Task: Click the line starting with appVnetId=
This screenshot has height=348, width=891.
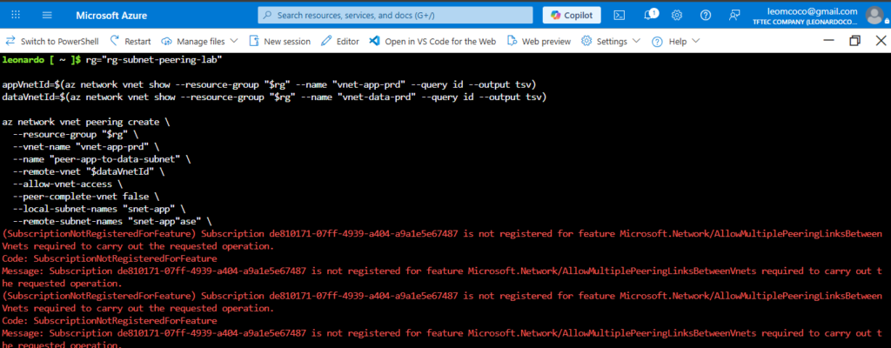Action: click(270, 84)
